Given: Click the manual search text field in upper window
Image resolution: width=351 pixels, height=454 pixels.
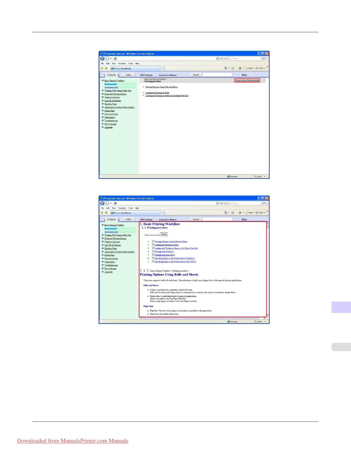Looking at the screenshot, I should [x=217, y=75].
